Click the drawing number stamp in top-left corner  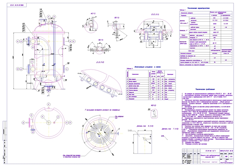point(17,5)
